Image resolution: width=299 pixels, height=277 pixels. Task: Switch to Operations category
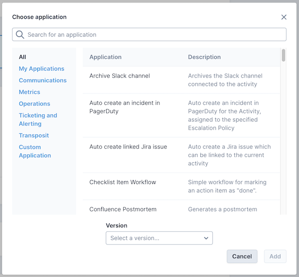tap(34, 103)
